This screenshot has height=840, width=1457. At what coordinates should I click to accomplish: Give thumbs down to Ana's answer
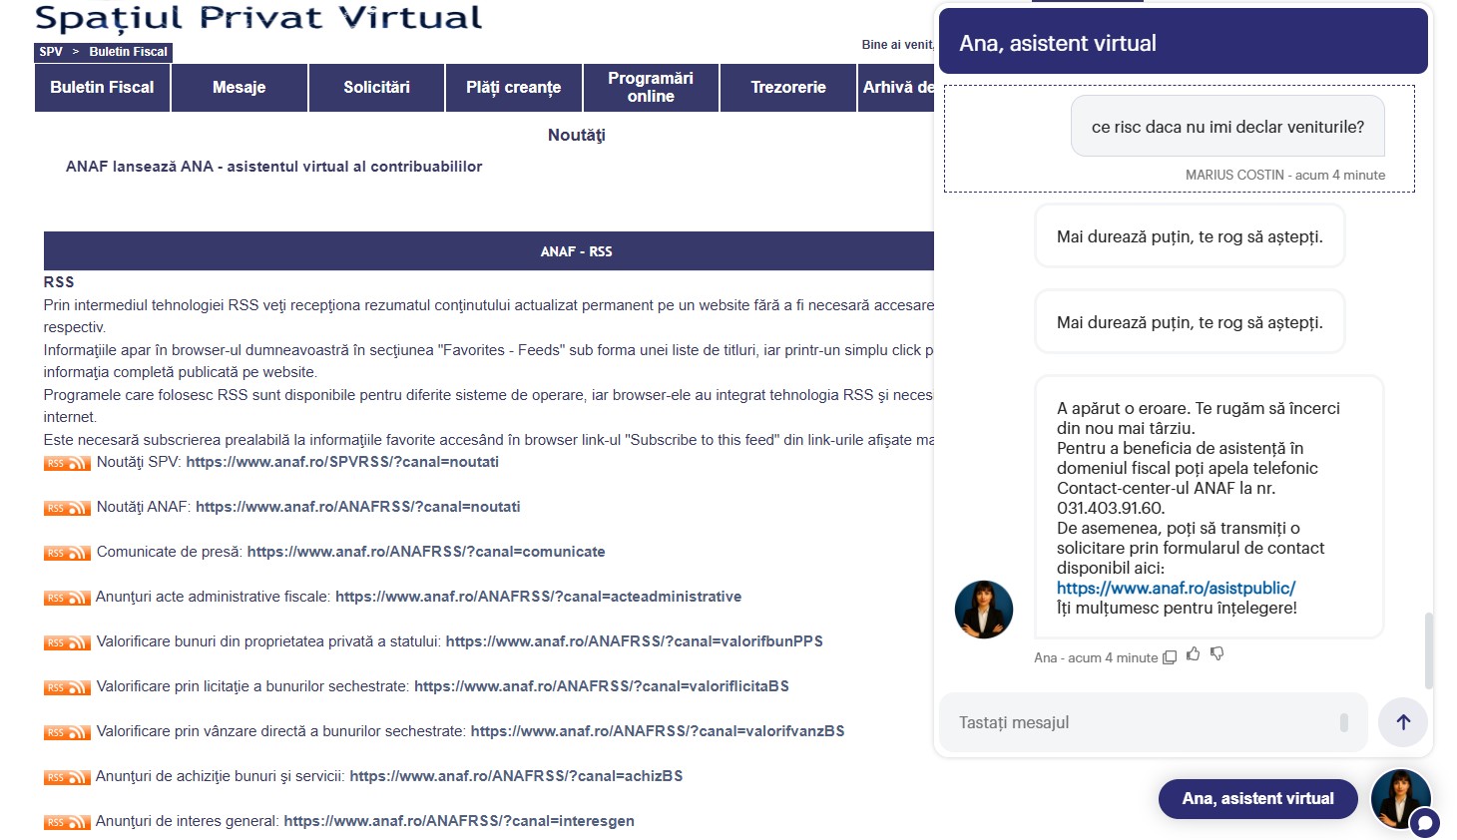pos(1216,654)
